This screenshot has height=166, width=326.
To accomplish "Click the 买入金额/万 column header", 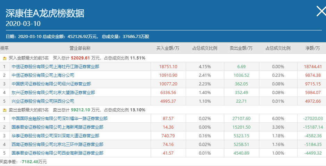I will tap(168, 48).
